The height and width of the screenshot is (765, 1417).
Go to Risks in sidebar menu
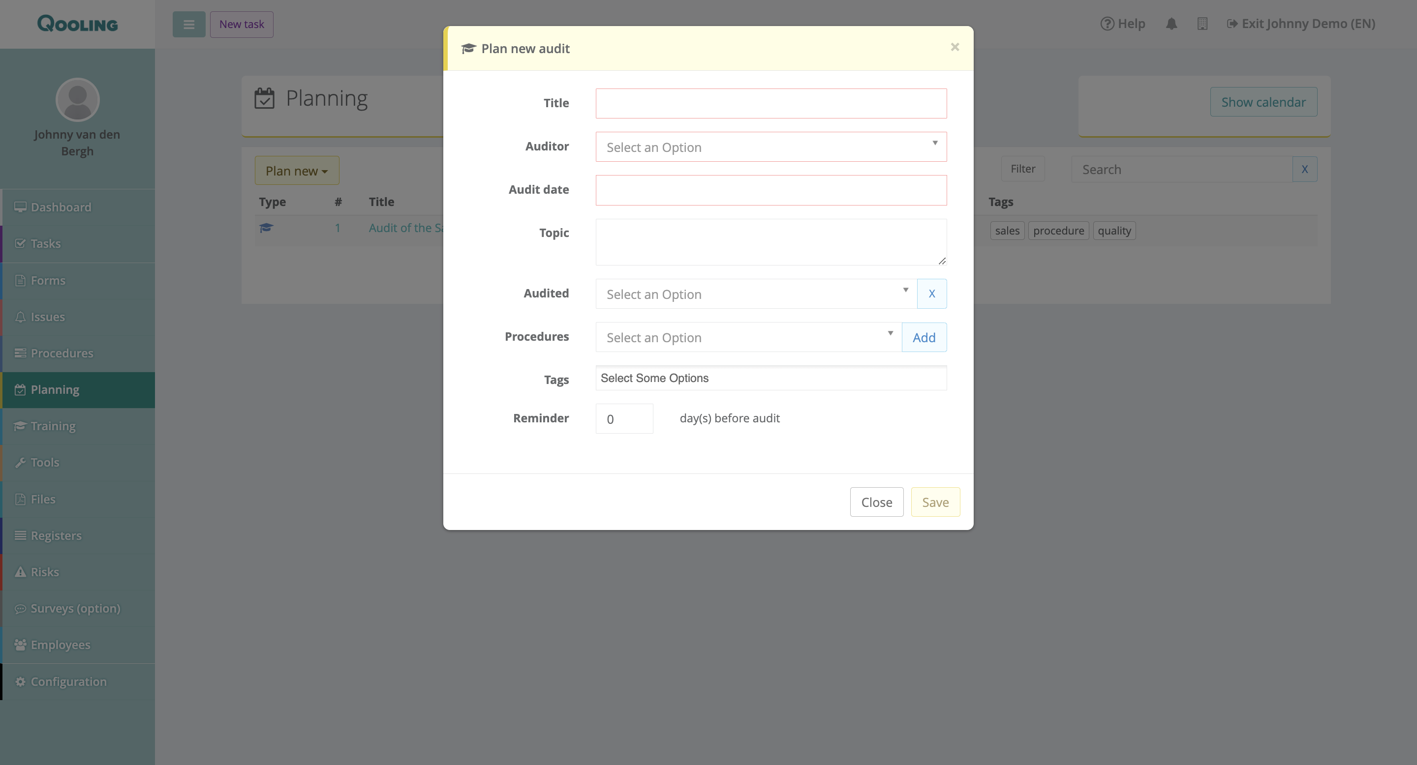click(45, 572)
